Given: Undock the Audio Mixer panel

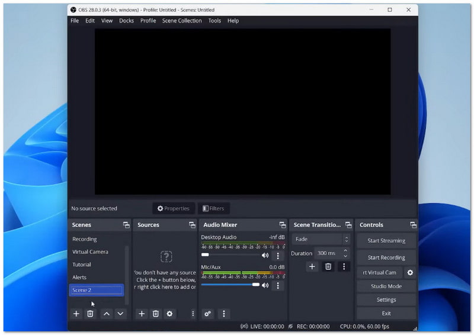Looking at the screenshot, I should (x=283, y=225).
